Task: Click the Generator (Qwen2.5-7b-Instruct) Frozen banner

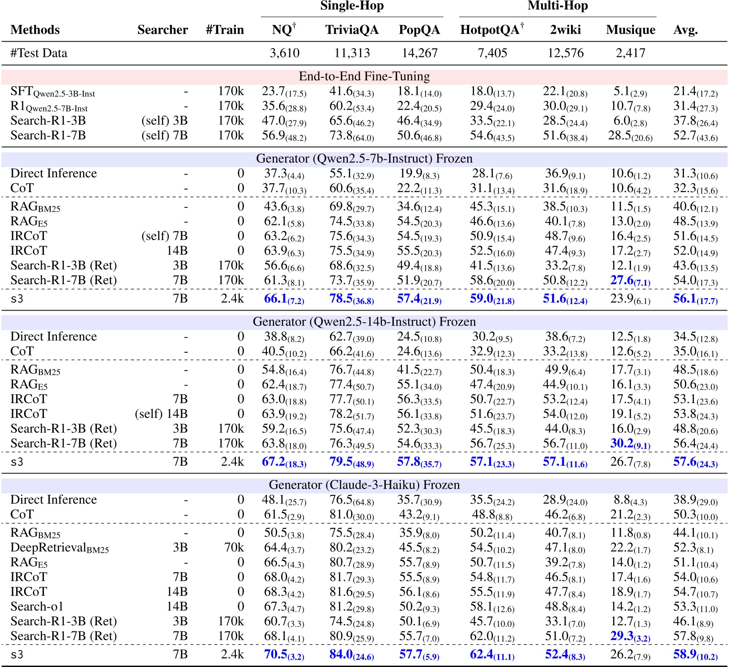Action: [x=364, y=159]
